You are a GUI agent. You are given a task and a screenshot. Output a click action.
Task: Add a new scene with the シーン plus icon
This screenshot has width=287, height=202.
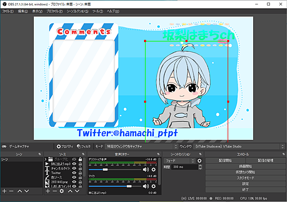(4, 191)
